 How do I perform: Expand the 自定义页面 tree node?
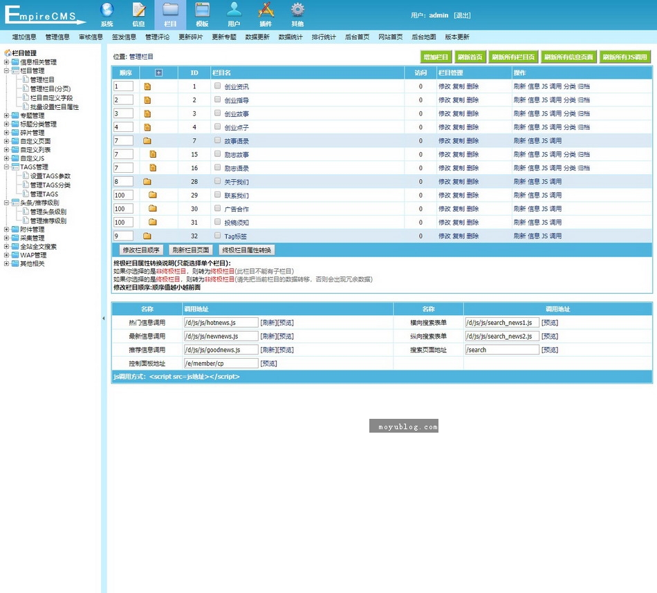pyautogui.click(x=6, y=141)
